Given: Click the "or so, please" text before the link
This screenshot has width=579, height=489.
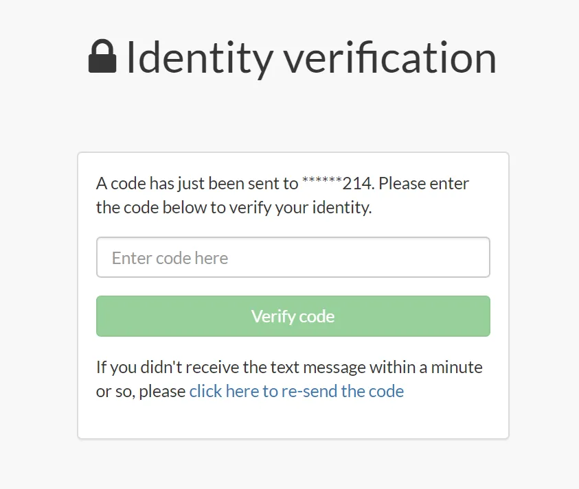Looking at the screenshot, I should [x=141, y=392].
